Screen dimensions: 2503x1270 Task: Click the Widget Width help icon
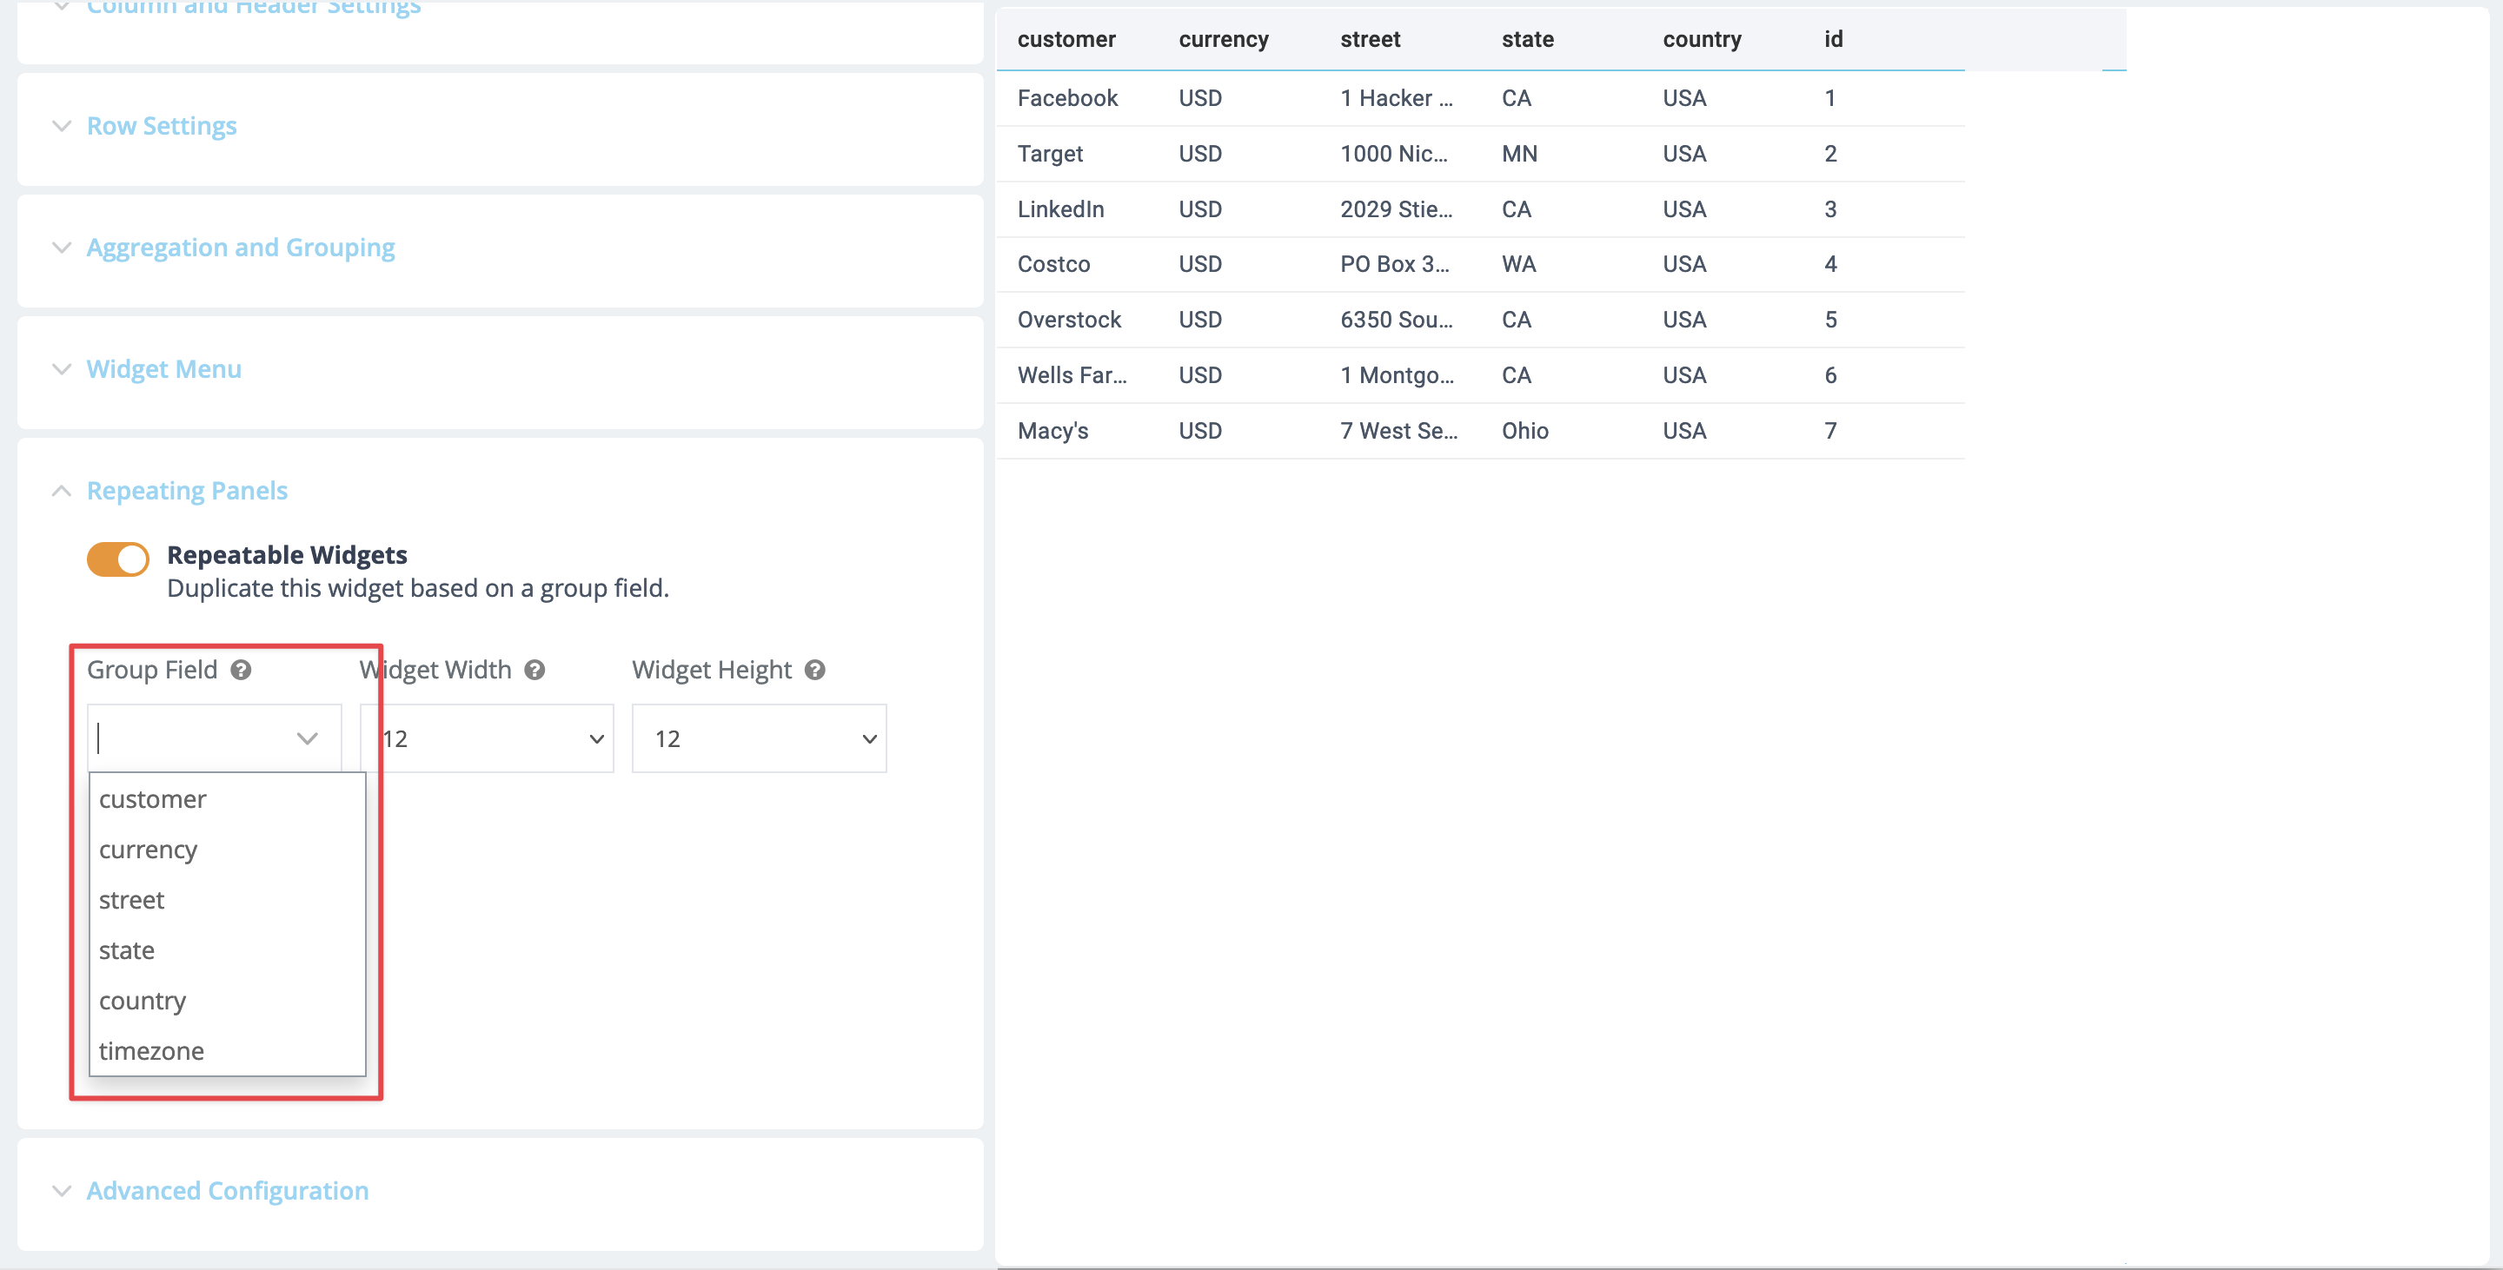pos(534,669)
